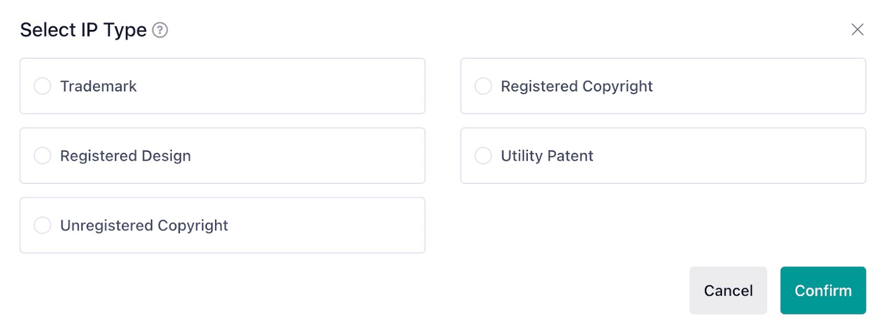Click empty area of Unregistered Copyright card
This screenshot has height=334, width=887.
(x=333, y=225)
